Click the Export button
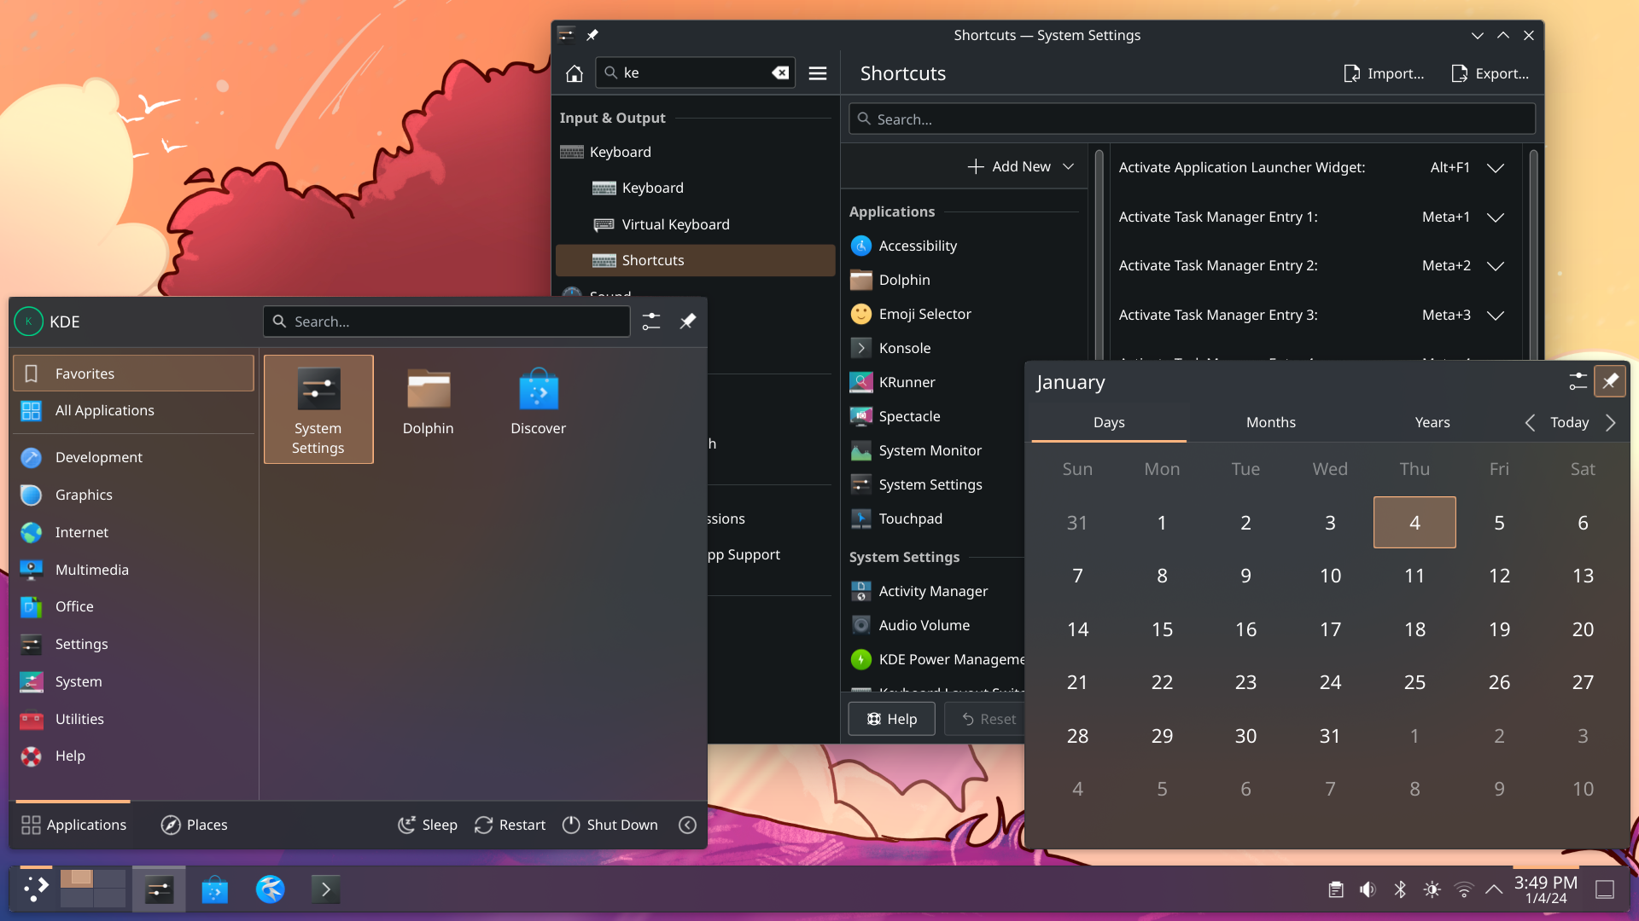Screen dimensions: 1639x921 [x=1490, y=73]
